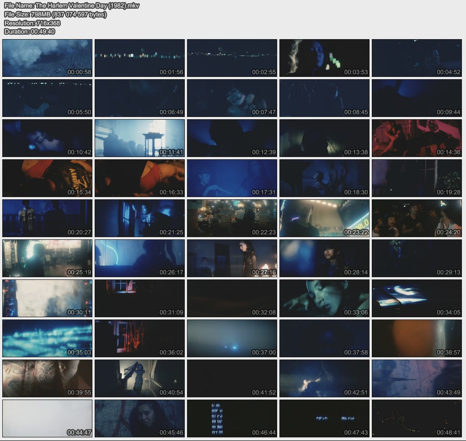466x441 pixels.
Task: Select the frame at 00:09:44
Action: point(417,98)
